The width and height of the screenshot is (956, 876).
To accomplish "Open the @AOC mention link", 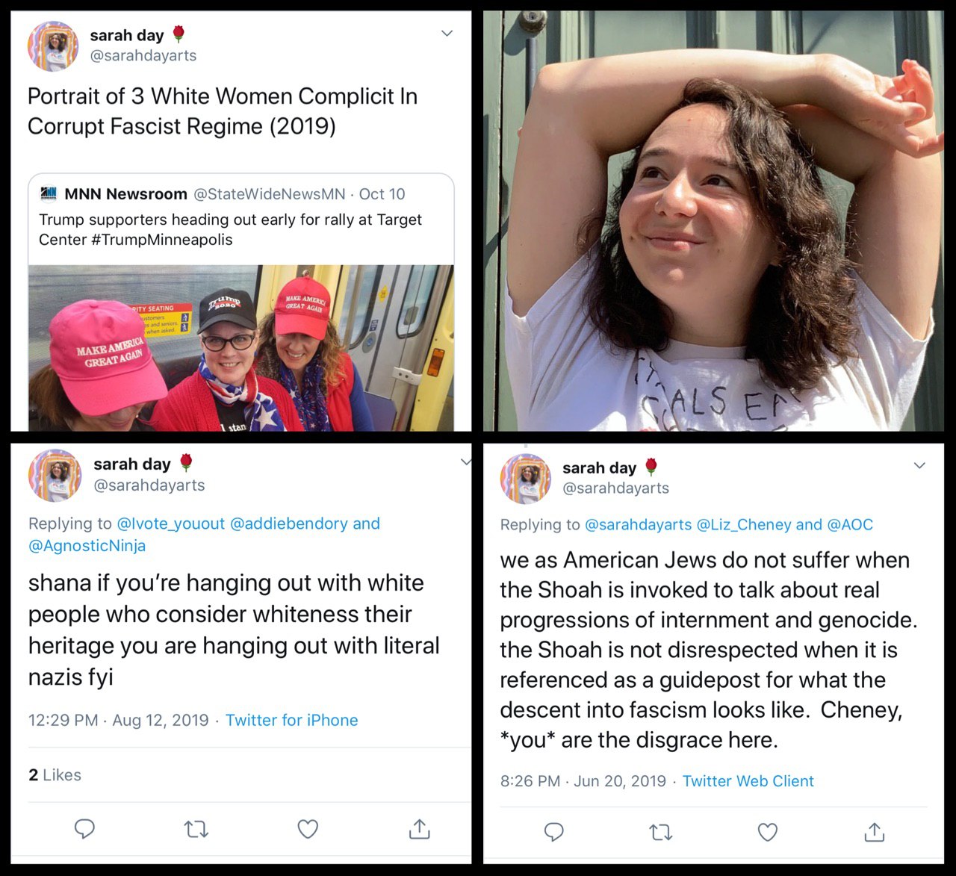I will pyautogui.click(x=850, y=524).
